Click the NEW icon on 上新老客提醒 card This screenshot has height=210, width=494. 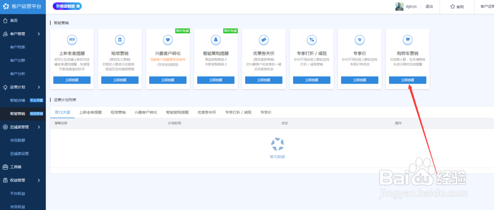coord(72,39)
